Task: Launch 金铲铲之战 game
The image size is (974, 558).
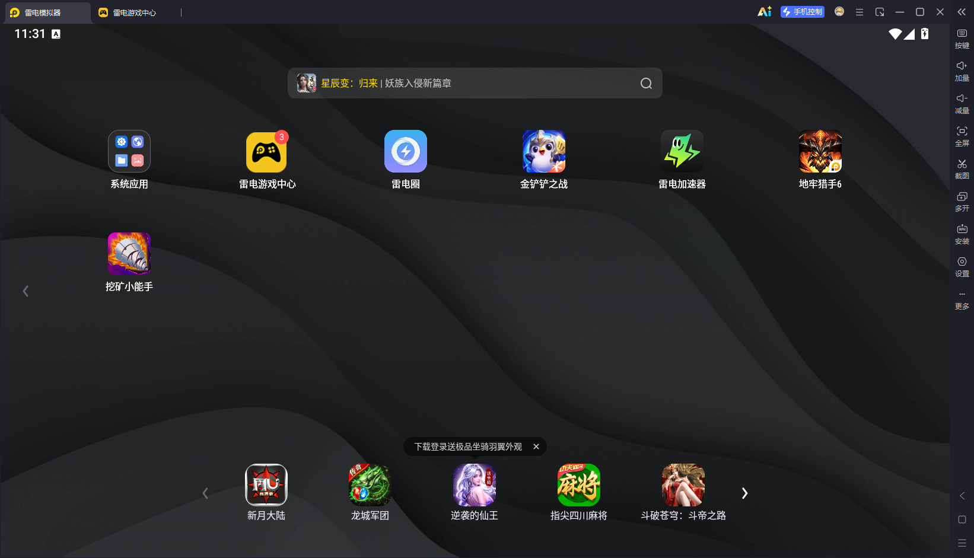Action: [544, 151]
